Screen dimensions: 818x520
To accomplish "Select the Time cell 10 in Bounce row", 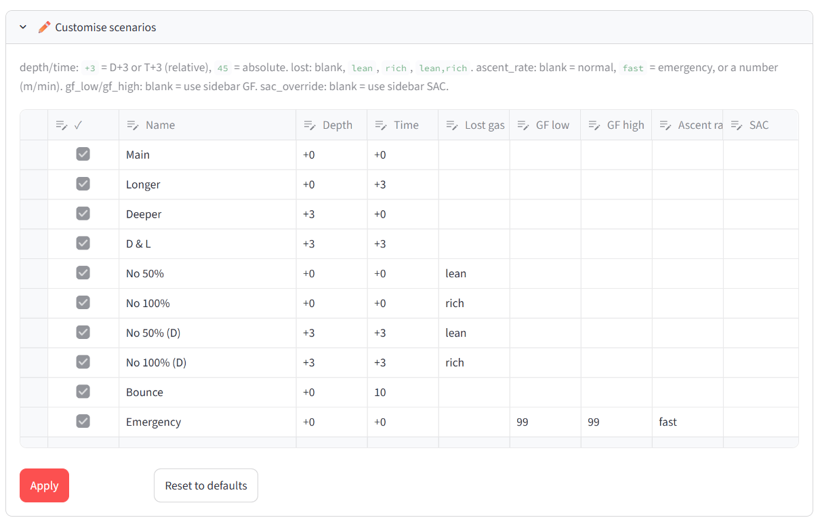I will pos(403,392).
